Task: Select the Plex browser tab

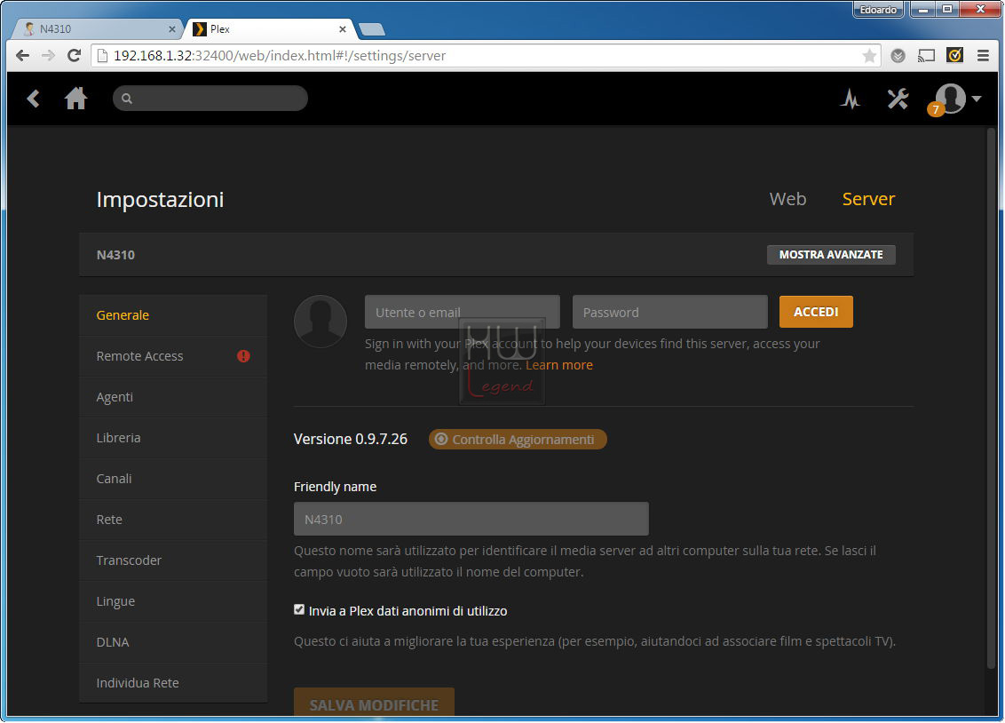Action: tap(270, 28)
